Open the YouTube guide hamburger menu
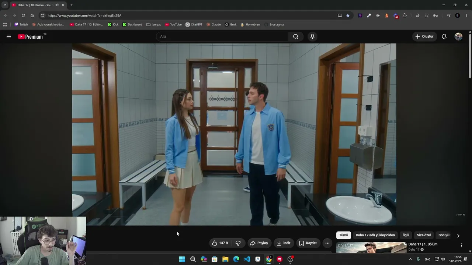 pos(9,36)
